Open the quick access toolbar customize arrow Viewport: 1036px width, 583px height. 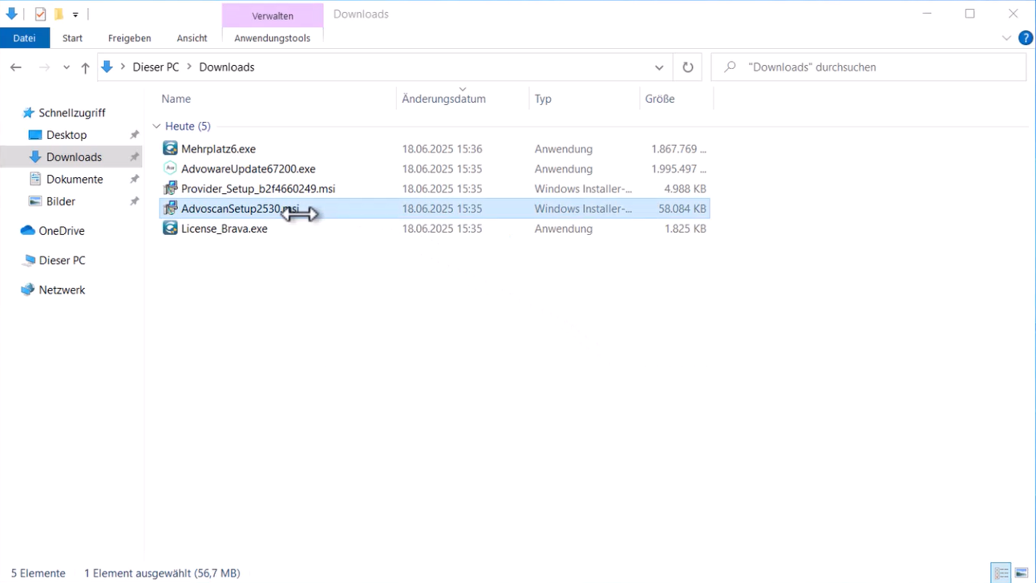(75, 14)
